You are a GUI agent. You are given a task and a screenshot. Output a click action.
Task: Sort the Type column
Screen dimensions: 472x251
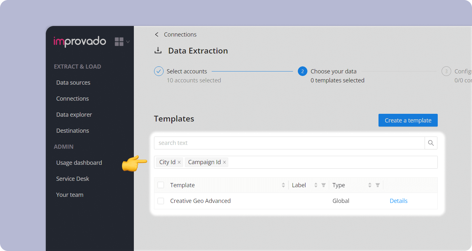click(370, 185)
